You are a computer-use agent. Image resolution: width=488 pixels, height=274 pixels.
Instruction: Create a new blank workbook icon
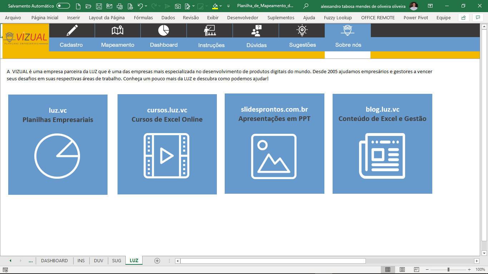[78, 6]
